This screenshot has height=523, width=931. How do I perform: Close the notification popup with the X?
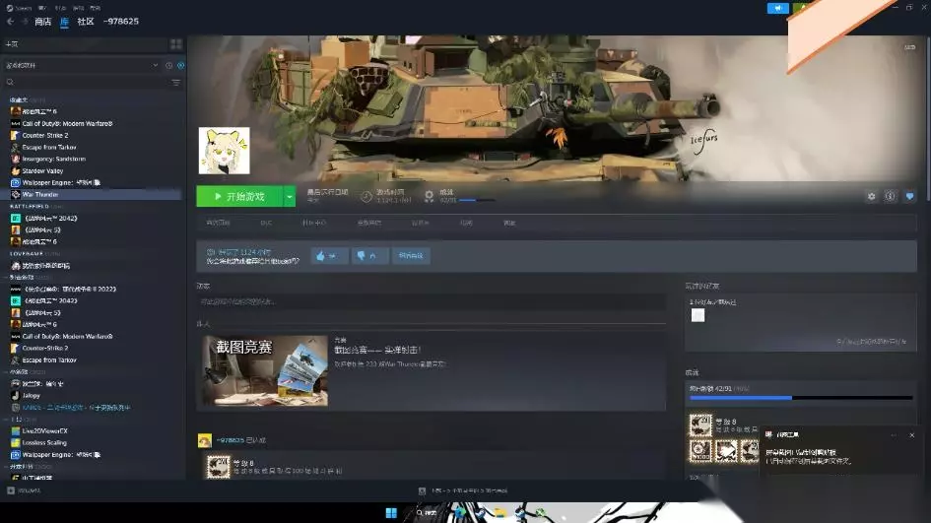point(912,435)
